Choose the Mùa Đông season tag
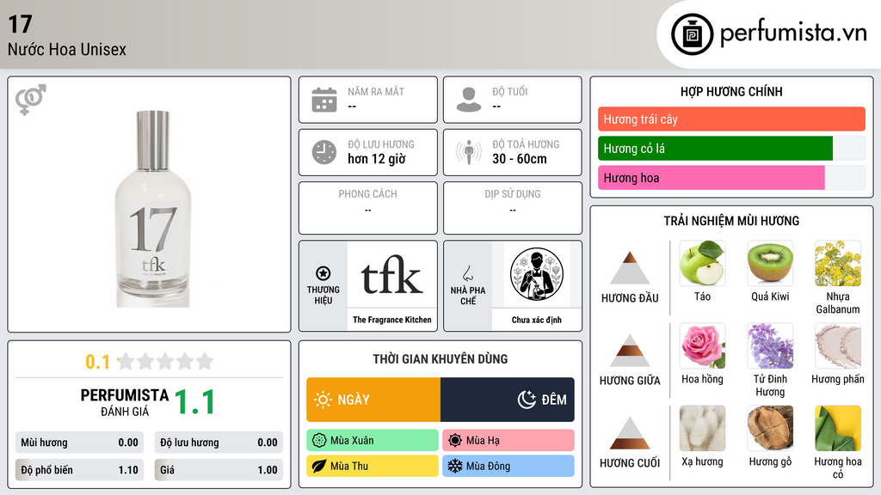 click(508, 466)
